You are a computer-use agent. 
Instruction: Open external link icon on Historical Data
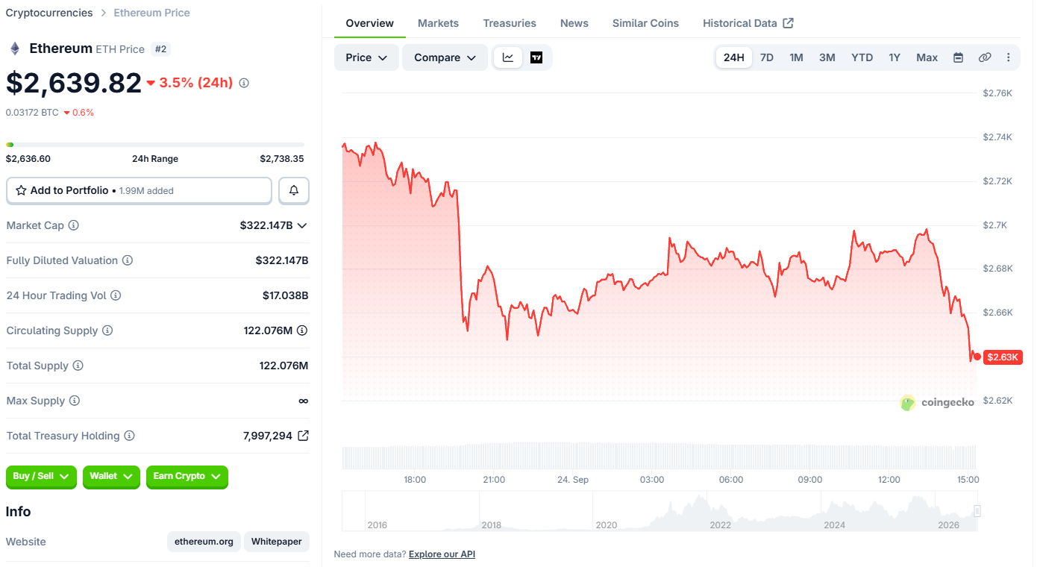789,23
